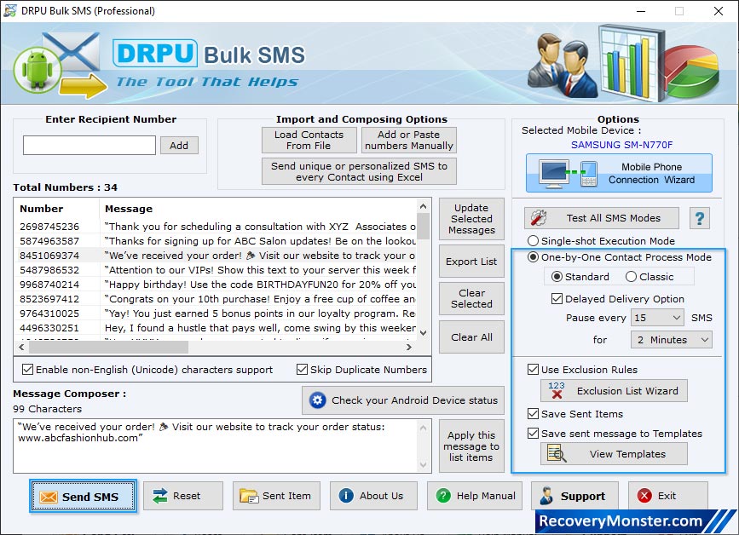Uncheck Save Sent Items

[x=534, y=414]
